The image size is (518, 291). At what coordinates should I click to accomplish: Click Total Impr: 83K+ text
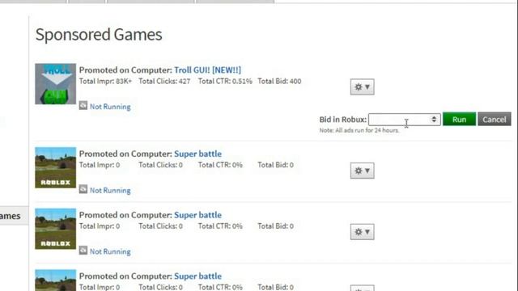coord(105,81)
